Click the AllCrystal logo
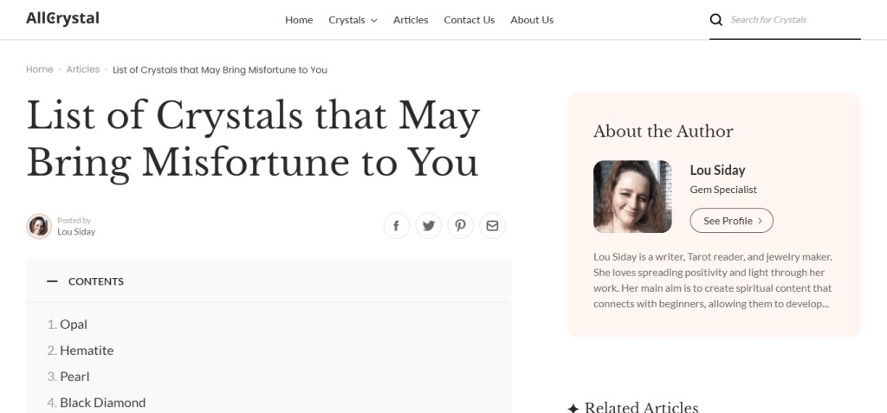This screenshot has width=887, height=413. pos(62,18)
